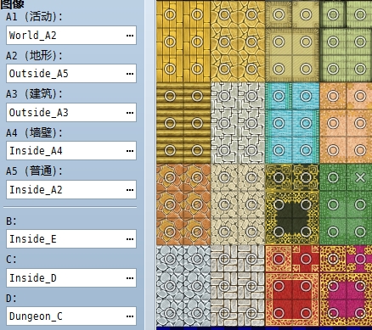The width and height of the screenshot is (372, 330).
Task: Click the Outside_A3 graphic field
Action: pos(71,113)
